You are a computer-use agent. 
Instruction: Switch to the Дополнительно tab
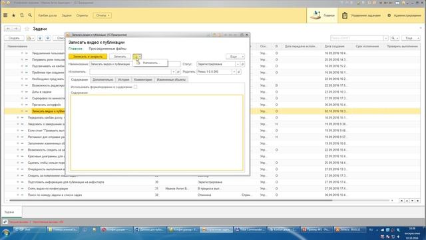click(103, 80)
